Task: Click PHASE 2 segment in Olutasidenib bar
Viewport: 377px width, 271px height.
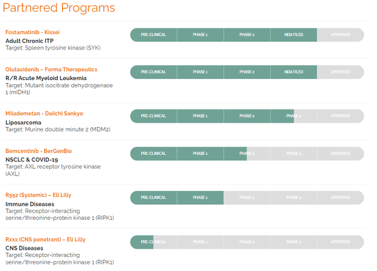Action: coord(247,72)
